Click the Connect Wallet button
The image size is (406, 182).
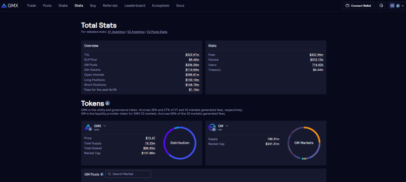coord(358,6)
